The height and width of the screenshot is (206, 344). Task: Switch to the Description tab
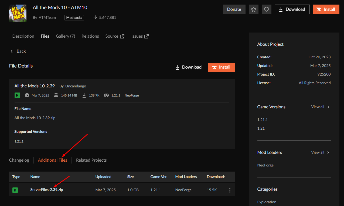tap(23, 36)
